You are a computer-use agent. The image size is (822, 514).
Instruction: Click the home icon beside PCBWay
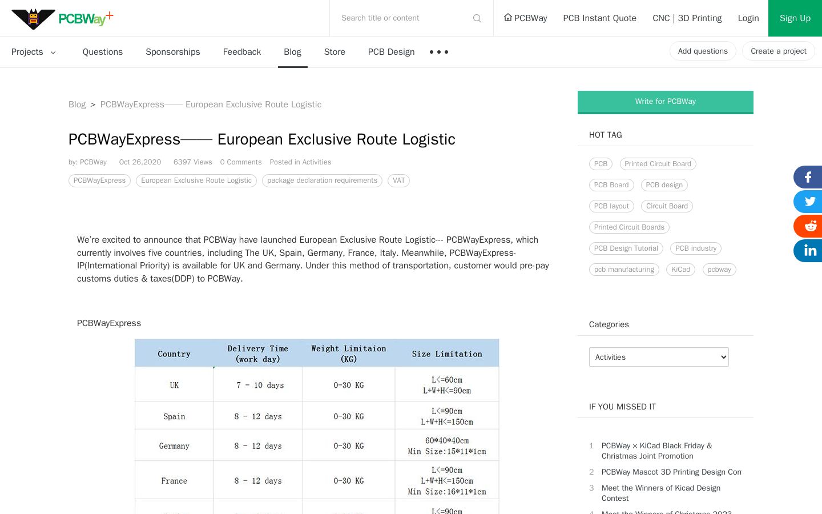pyautogui.click(x=507, y=18)
